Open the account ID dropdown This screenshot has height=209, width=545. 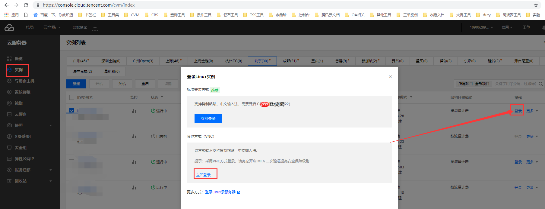pyautogui.click(x=481, y=27)
